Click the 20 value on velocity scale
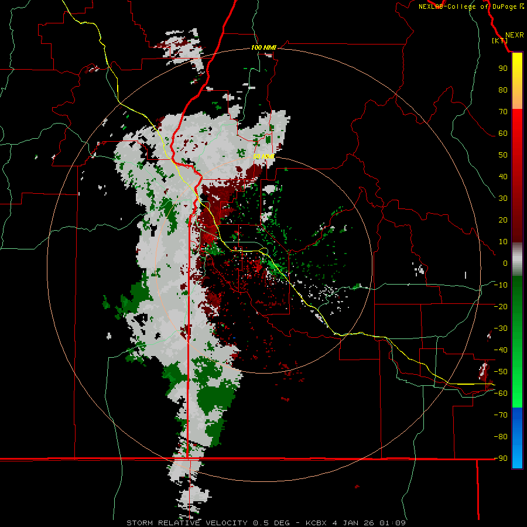 (x=503, y=220)
